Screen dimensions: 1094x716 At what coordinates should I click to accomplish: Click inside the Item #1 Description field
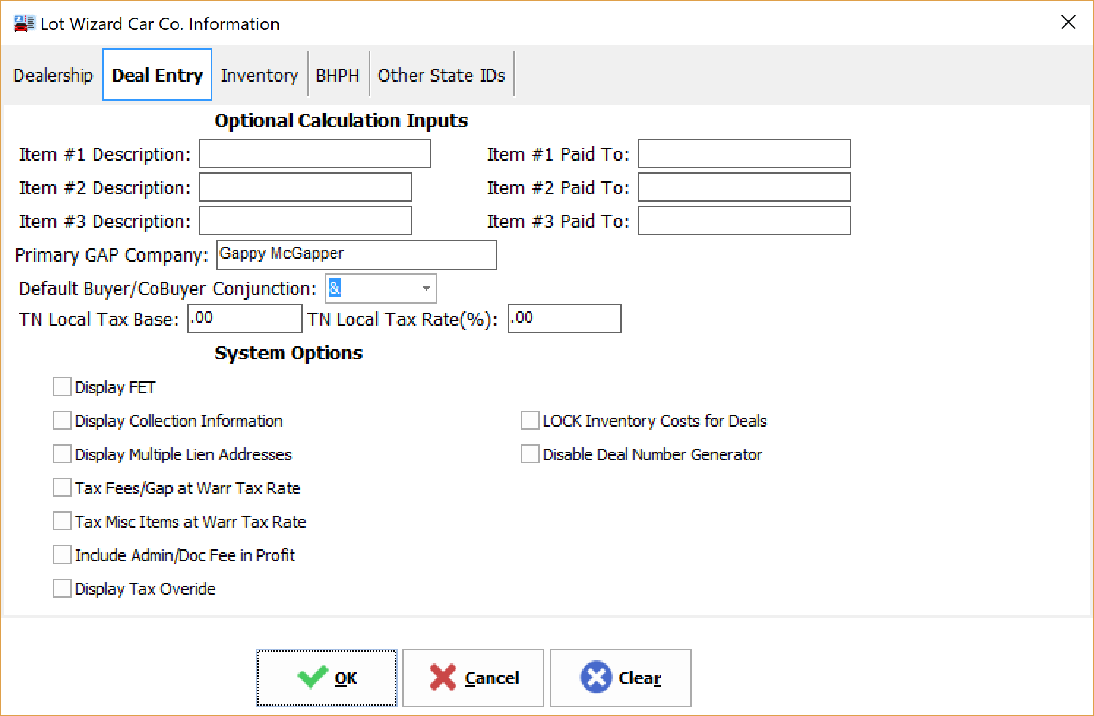pos(314,153)
